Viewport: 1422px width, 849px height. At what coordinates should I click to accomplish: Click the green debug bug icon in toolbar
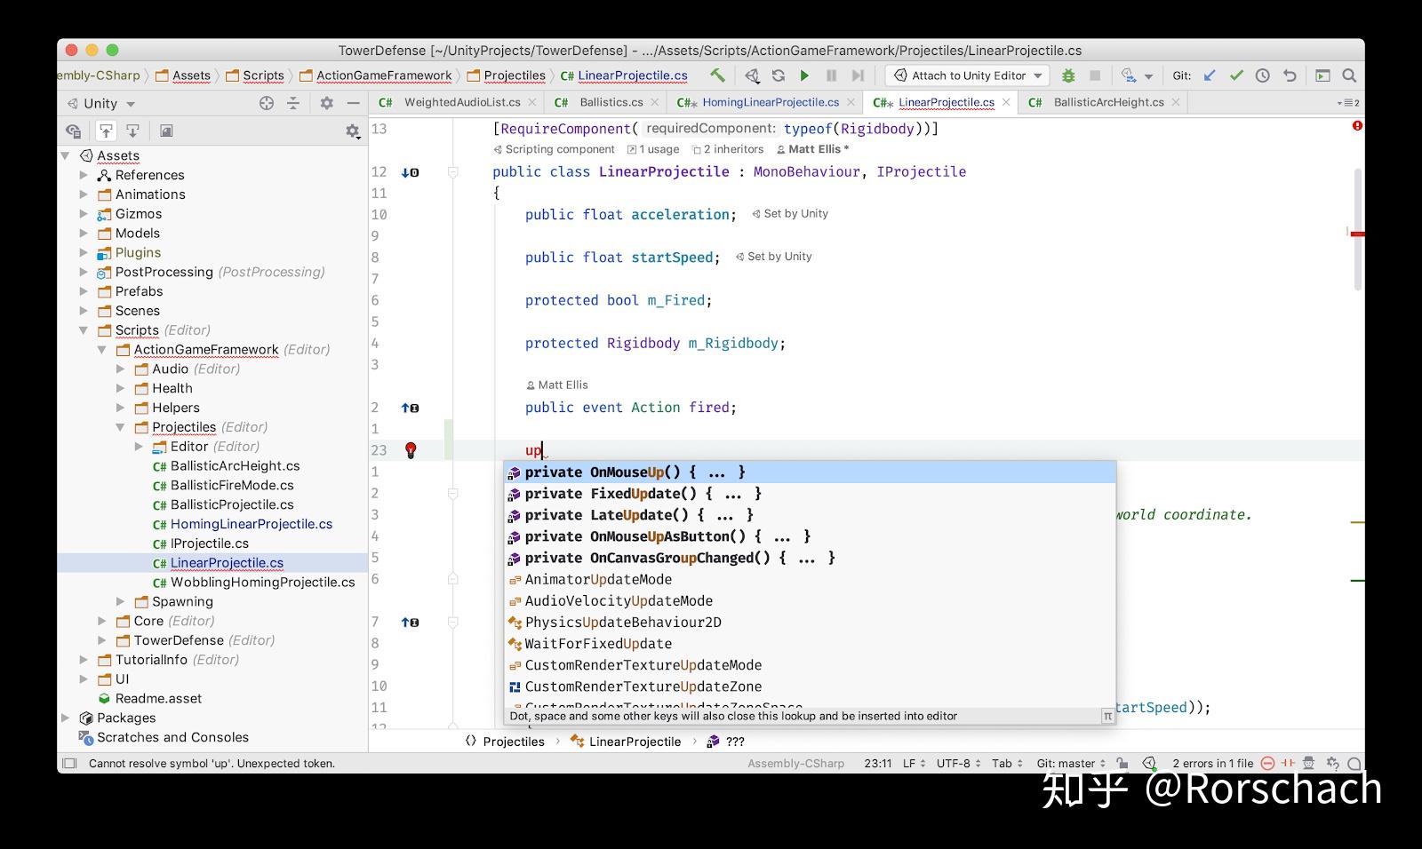pyautogui.click(x=1068, y=76)
